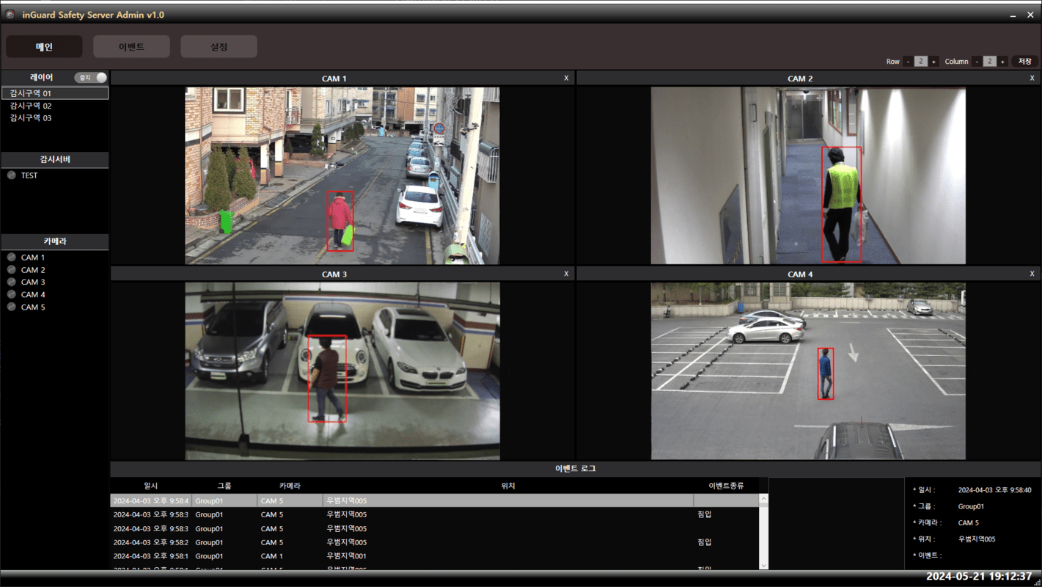Switch to the 설정 tab
Screen dimensions: 1042x587
(219, 46)
